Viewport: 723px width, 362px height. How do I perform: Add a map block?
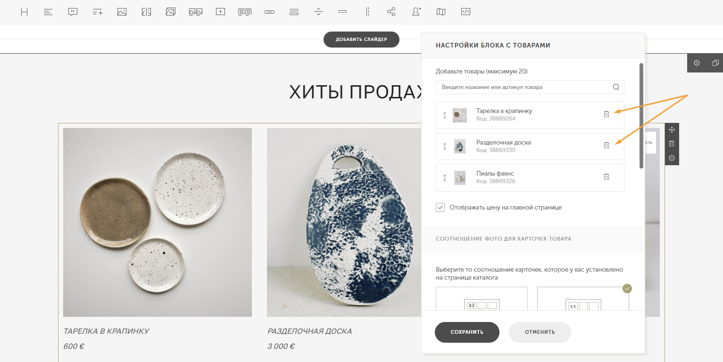click(x=441, y=12)
